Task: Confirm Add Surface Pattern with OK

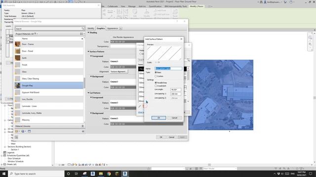Action: 158,118
